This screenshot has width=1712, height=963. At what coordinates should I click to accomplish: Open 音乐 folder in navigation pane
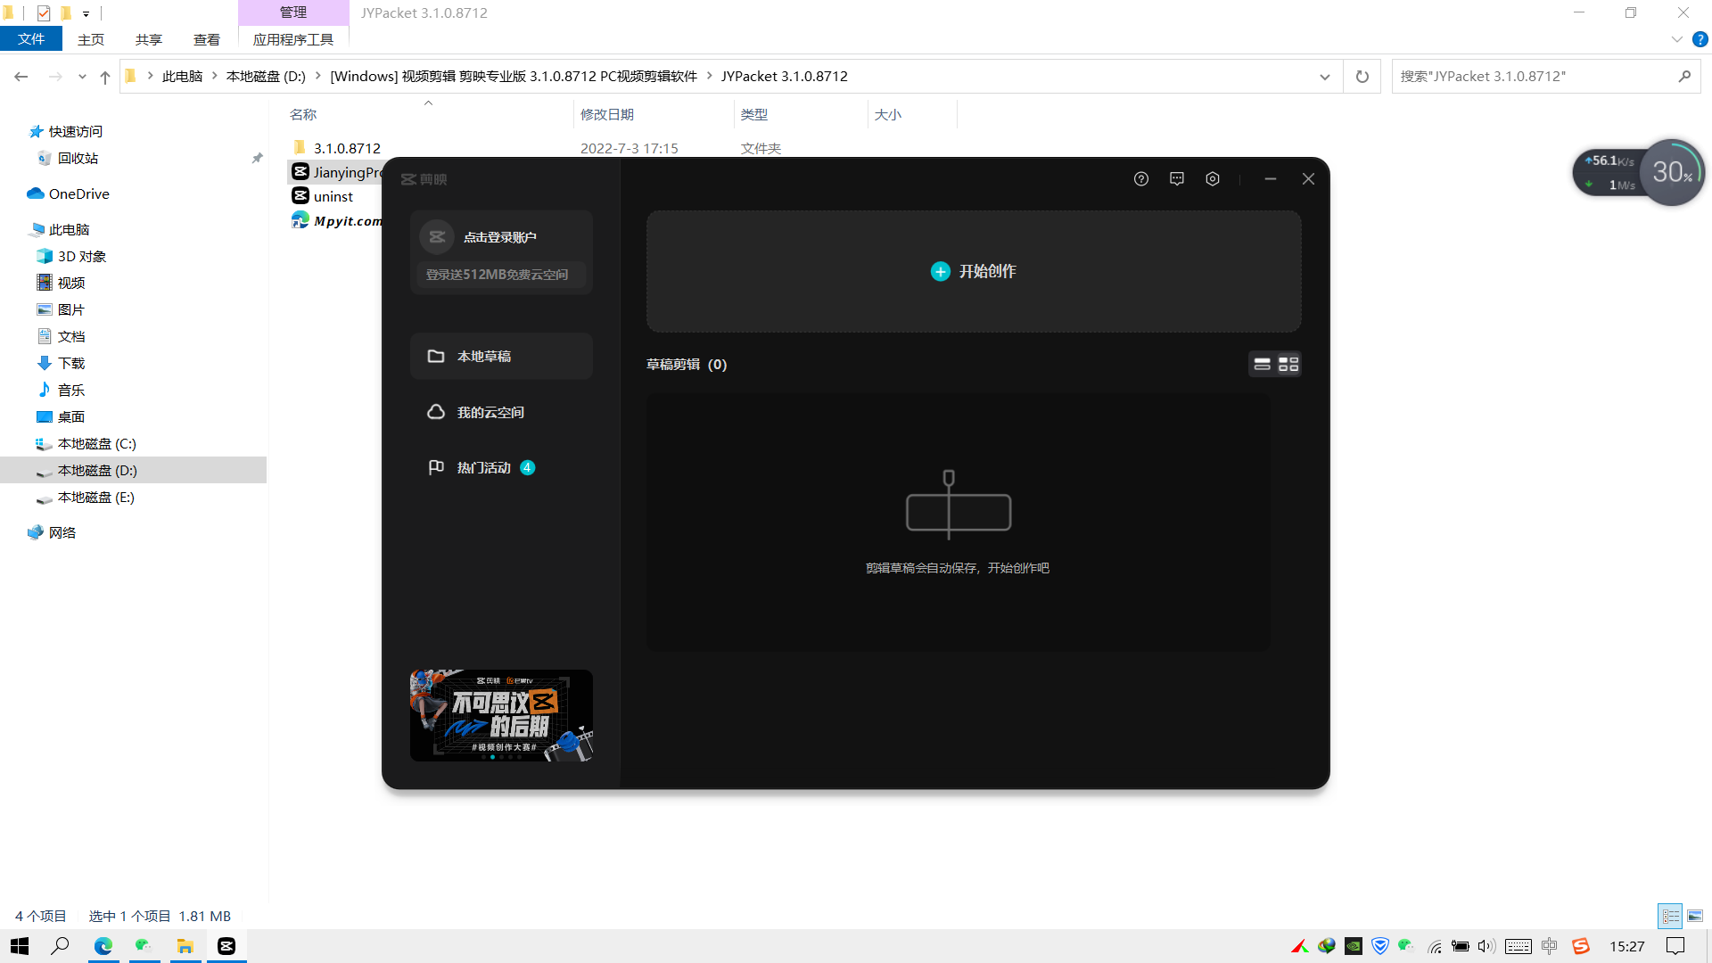pyautogui.click(x=70, y=390)
